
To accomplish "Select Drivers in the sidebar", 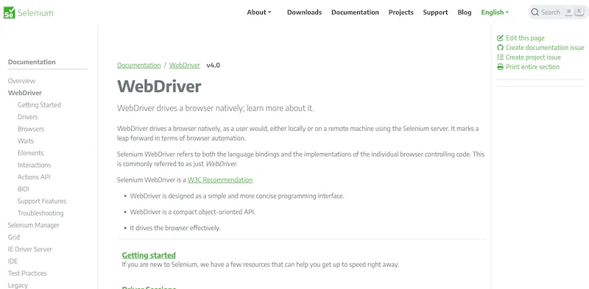I will pos(28,117).
